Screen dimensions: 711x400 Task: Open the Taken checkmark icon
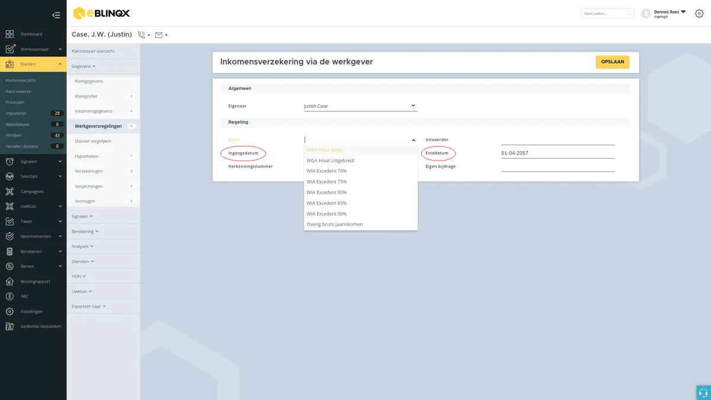pos(9,221)
